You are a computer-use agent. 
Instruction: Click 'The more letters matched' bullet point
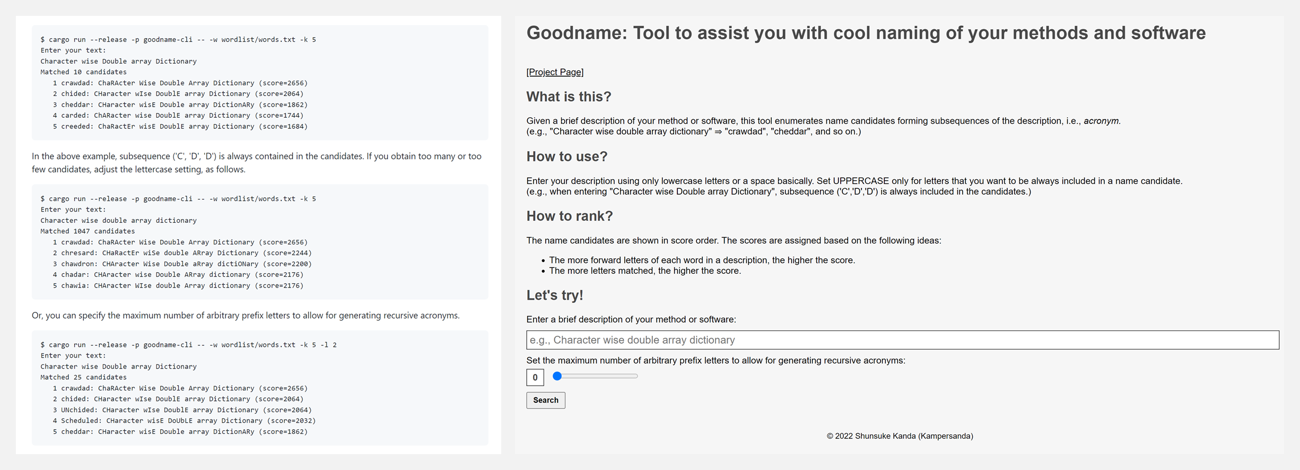pos(645,271)
